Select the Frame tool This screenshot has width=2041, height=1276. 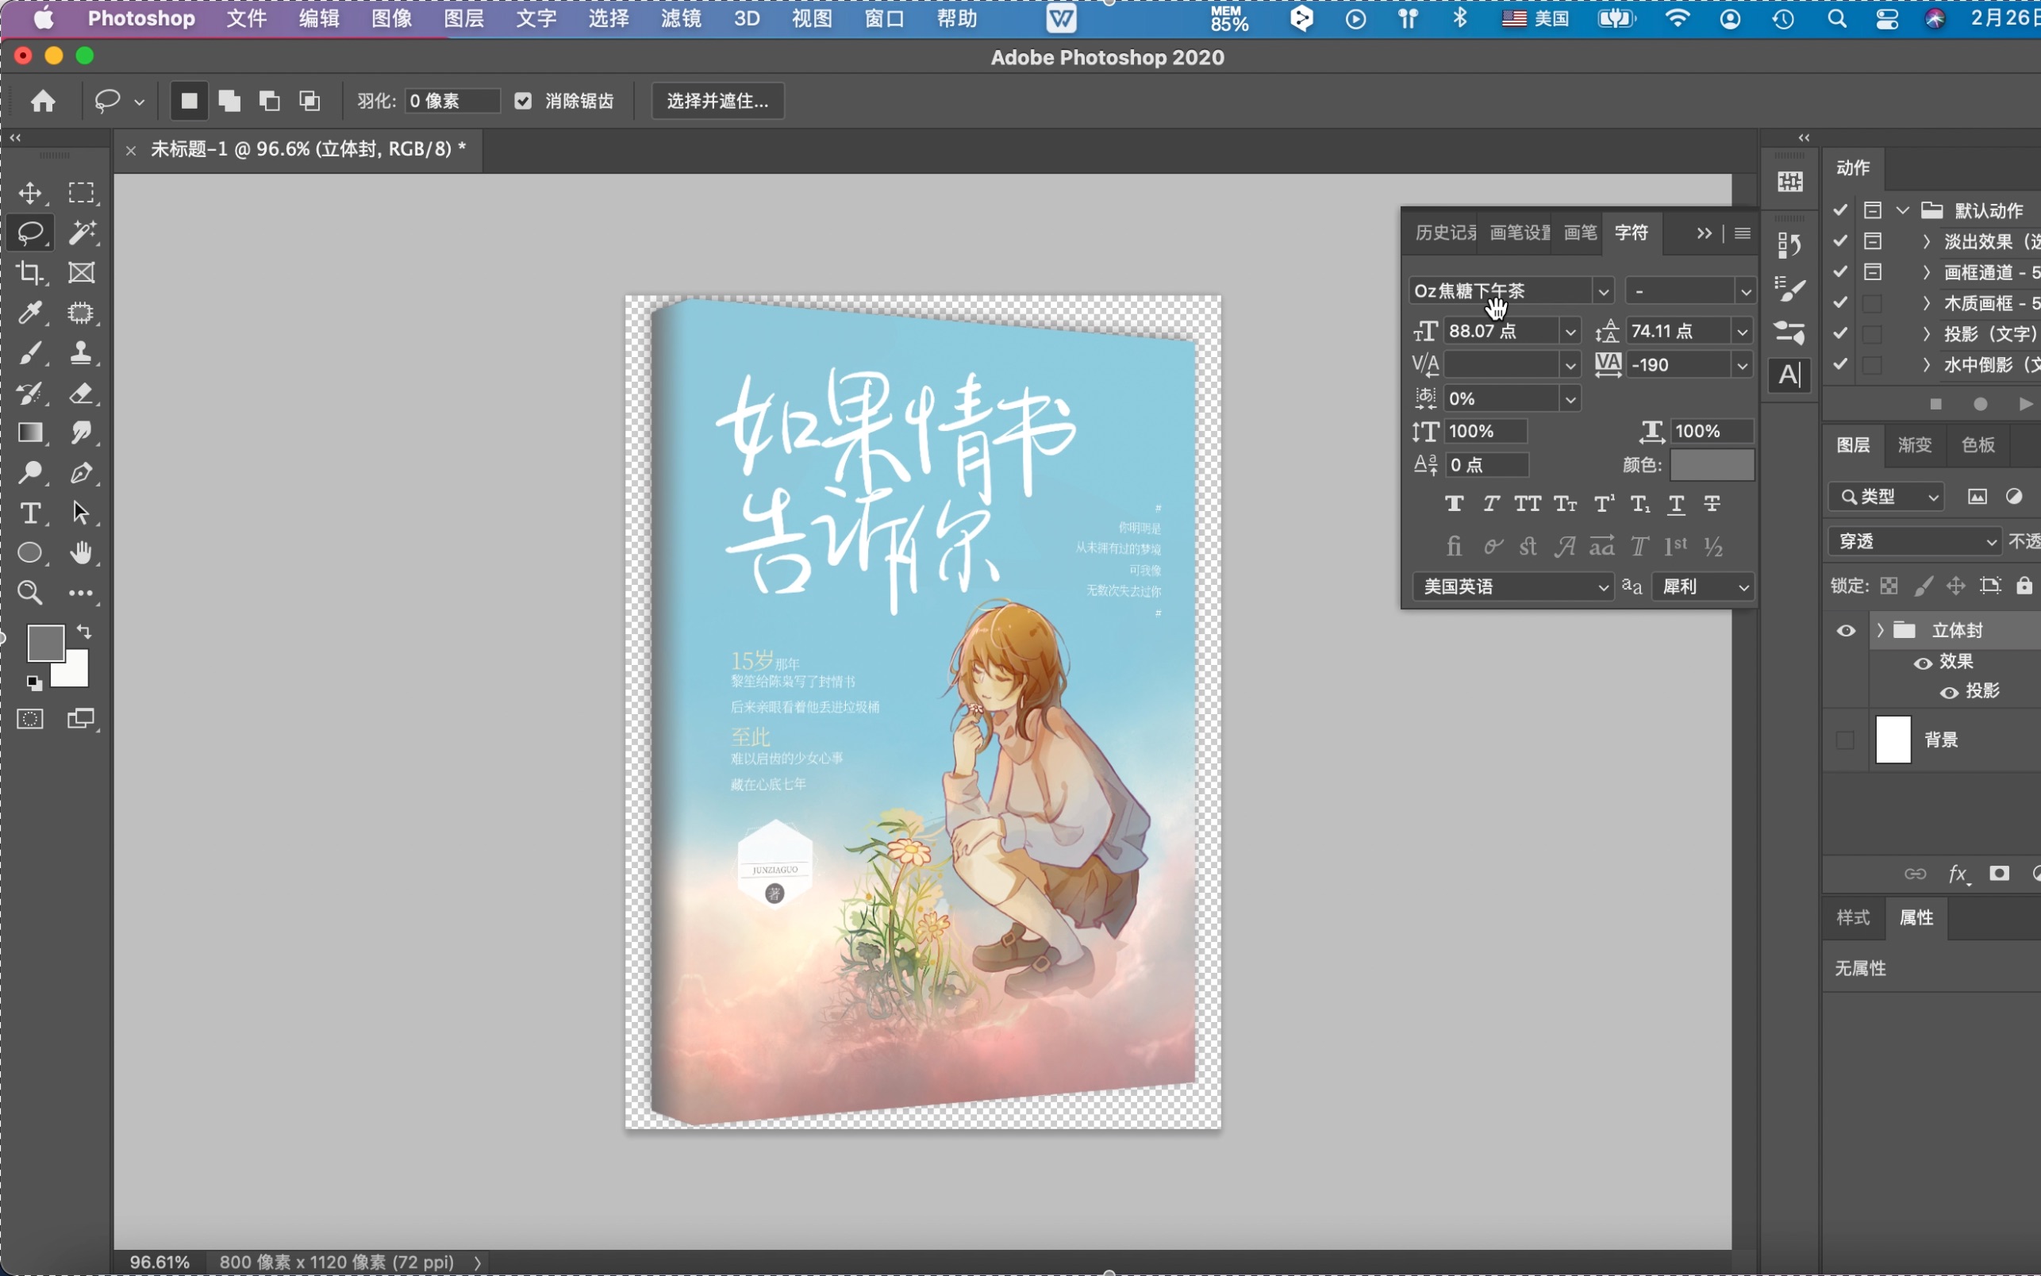coord(81,273)
